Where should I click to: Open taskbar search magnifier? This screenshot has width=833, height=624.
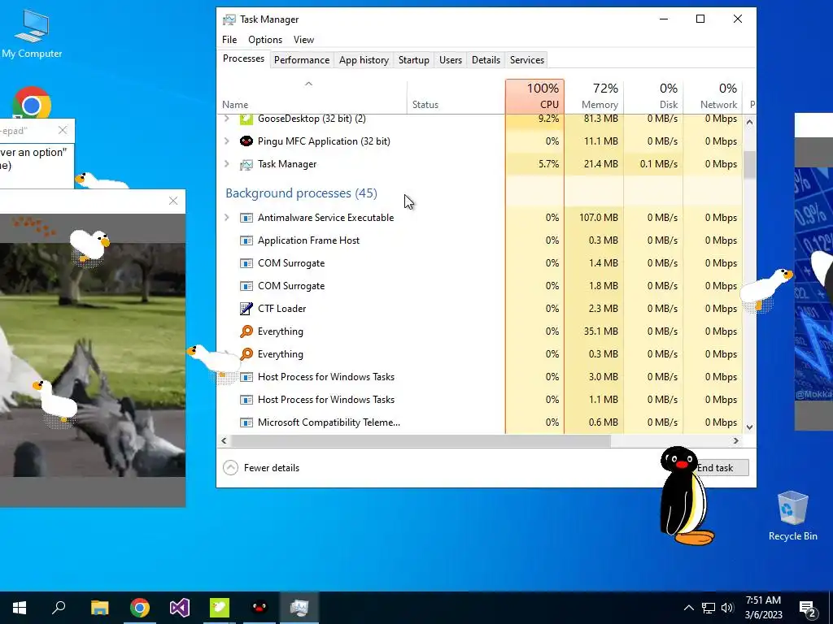(59, 608)
